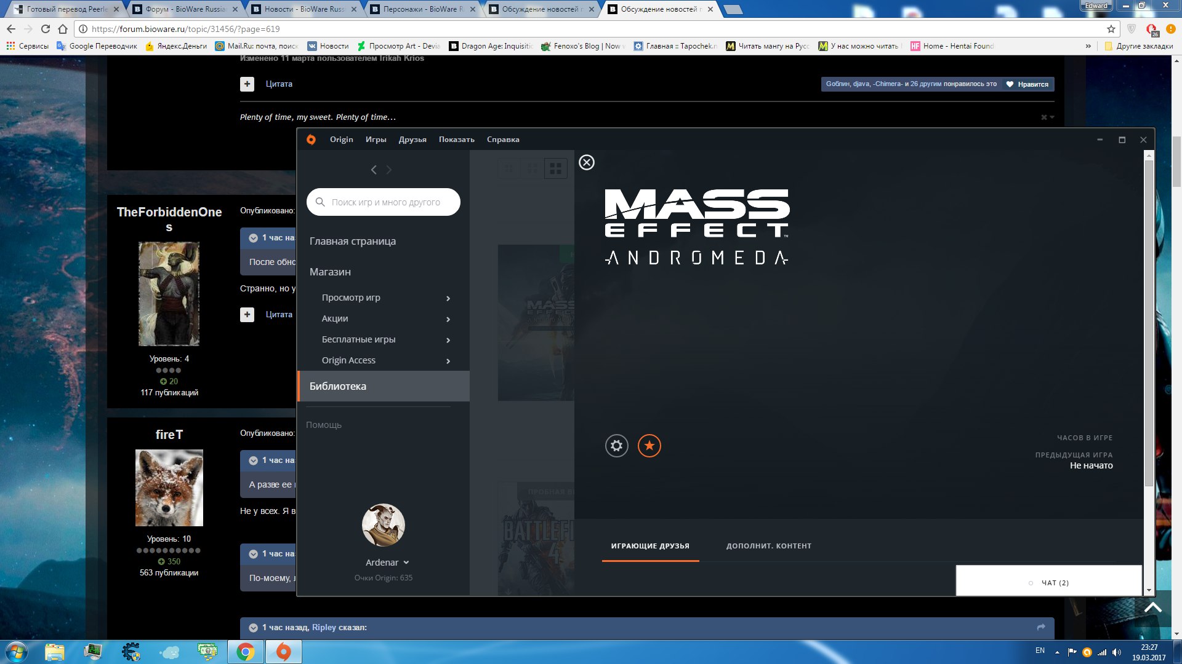1182x664 pixels.
Task: Open the Google Переводчик bookmark
Action: pyautogui.click(x=97, y=46)
